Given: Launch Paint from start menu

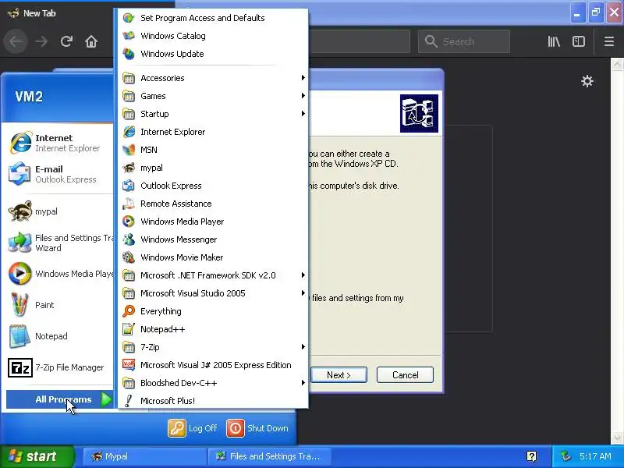Looking at the screenshot, I should click(x=59, y=305).
